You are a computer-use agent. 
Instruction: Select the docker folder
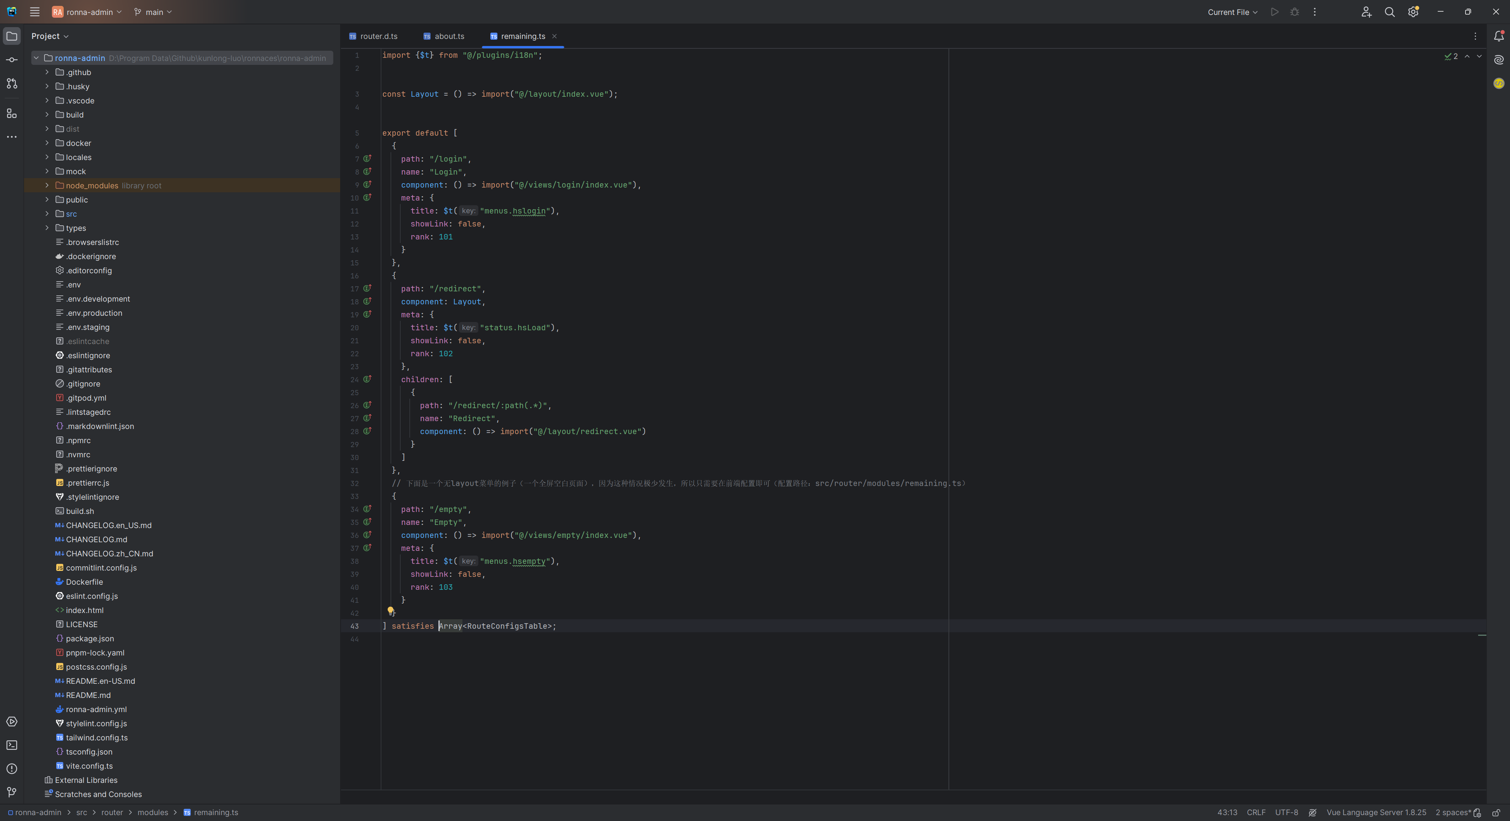78,143
